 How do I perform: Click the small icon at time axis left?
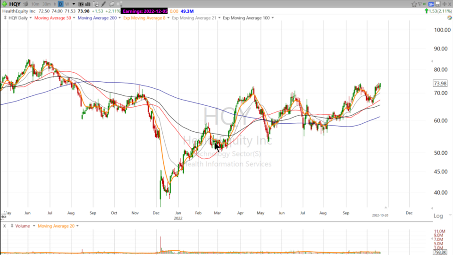coord(3,216)
